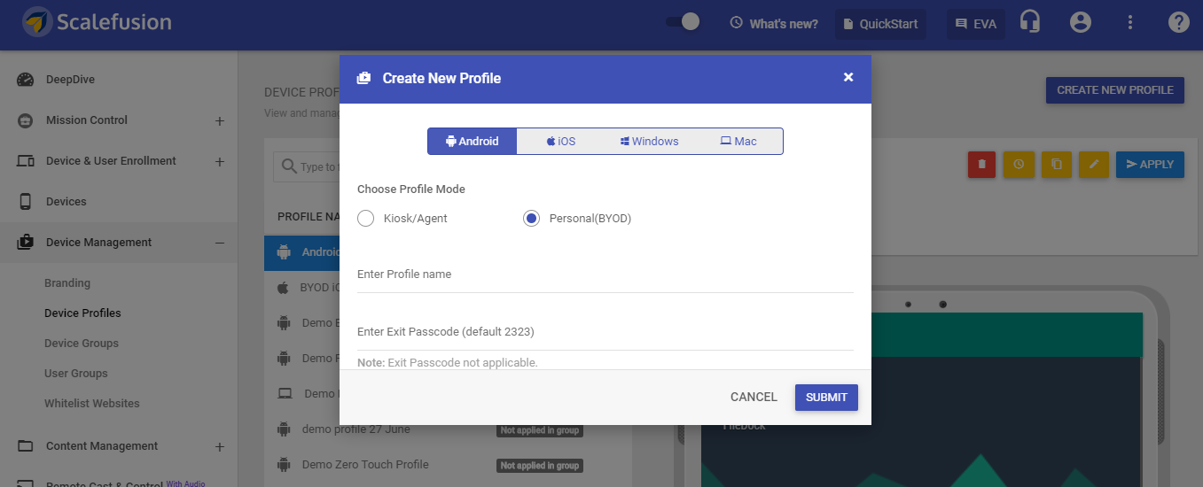Focus the Enter Exit Passcode field

605,333
